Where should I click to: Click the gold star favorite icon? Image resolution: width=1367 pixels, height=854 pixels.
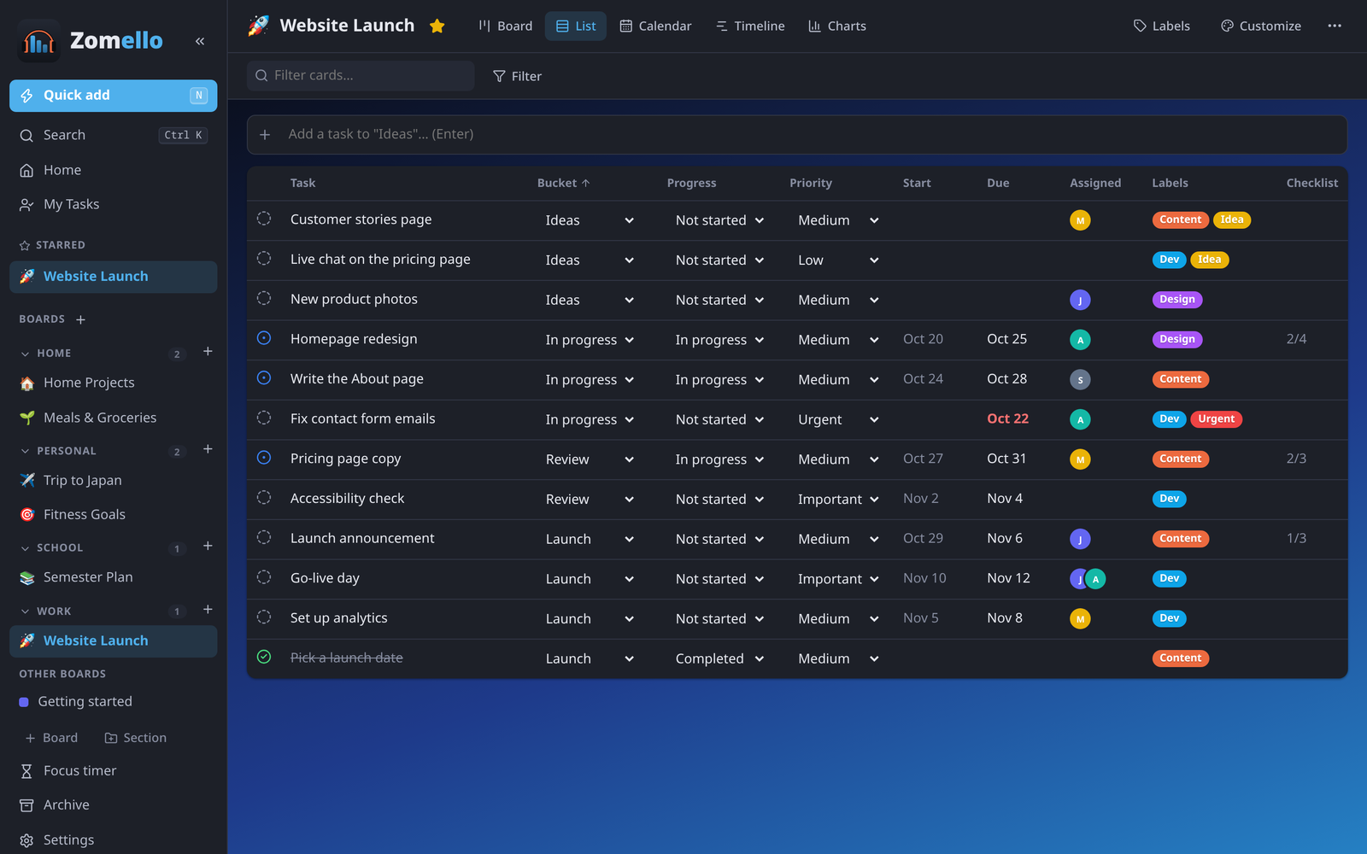click(437, 26)
